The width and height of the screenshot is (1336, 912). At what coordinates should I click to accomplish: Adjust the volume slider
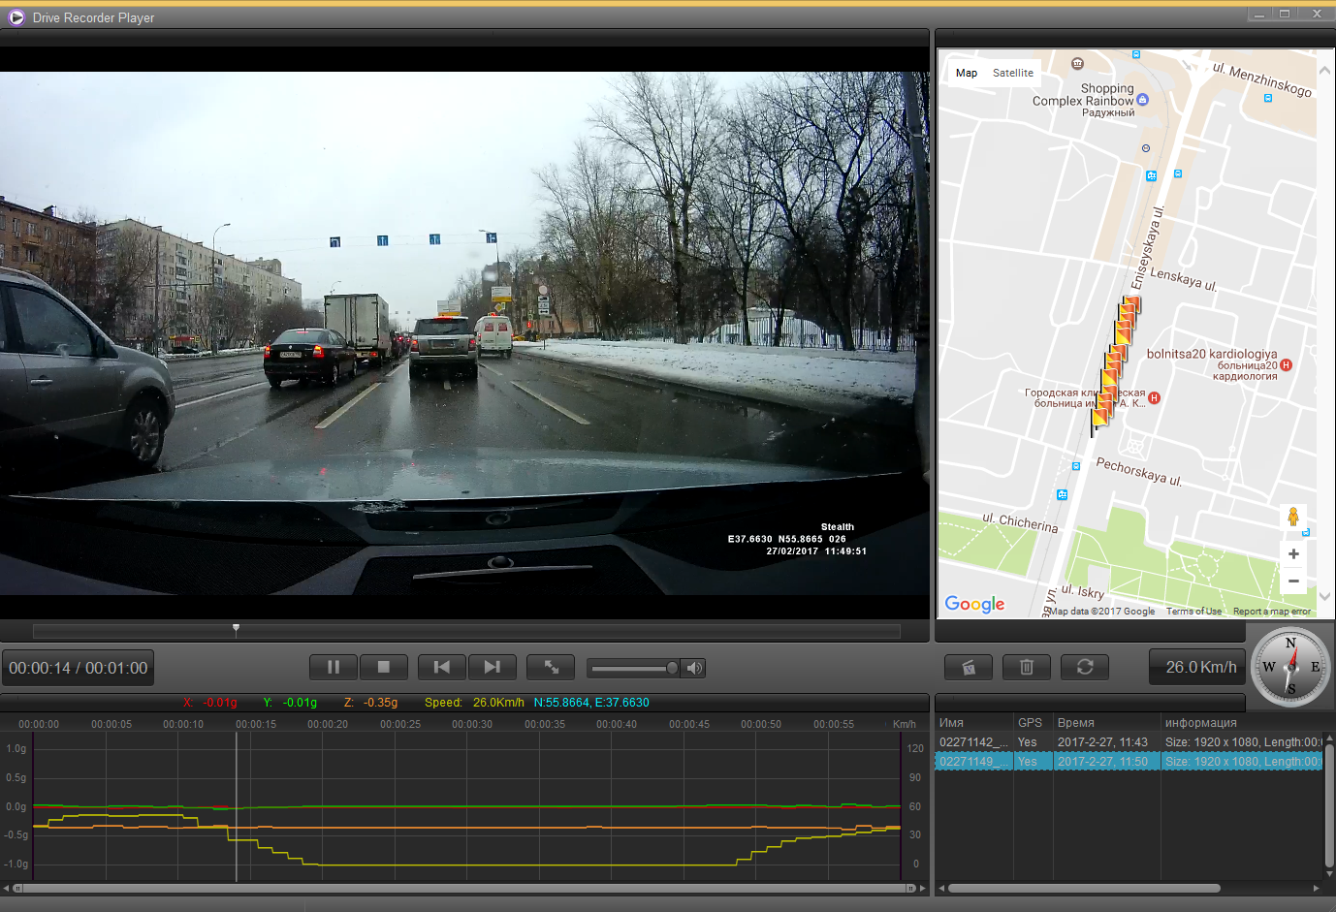coord(634,668)
